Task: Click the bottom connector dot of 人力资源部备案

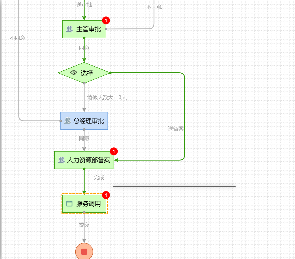Action: [x=84, y=169]
